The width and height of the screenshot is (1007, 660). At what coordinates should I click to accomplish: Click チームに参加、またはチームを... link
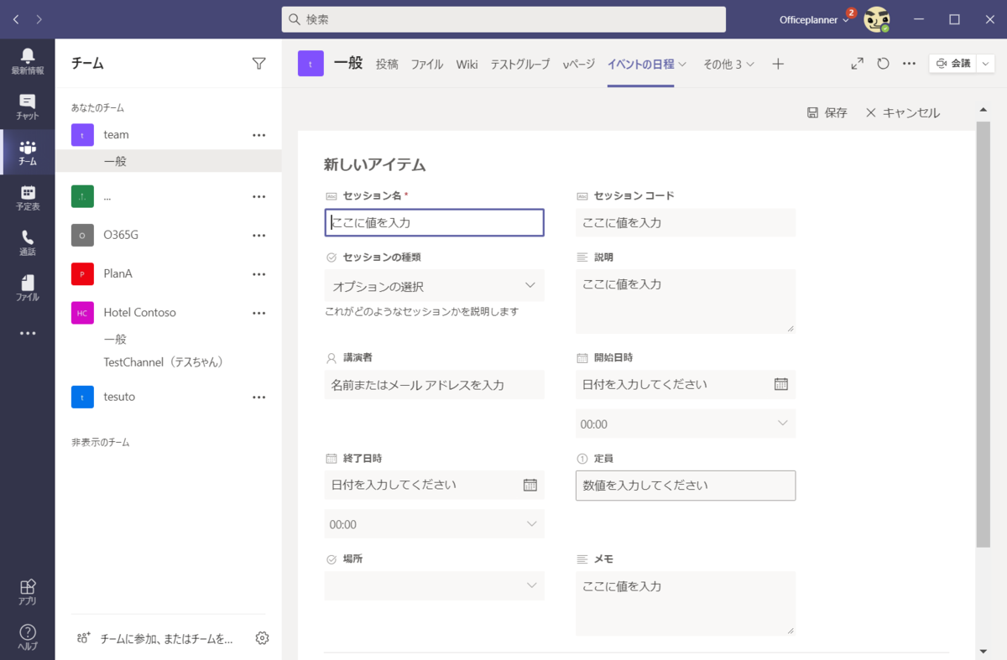[x=154, y=638]
